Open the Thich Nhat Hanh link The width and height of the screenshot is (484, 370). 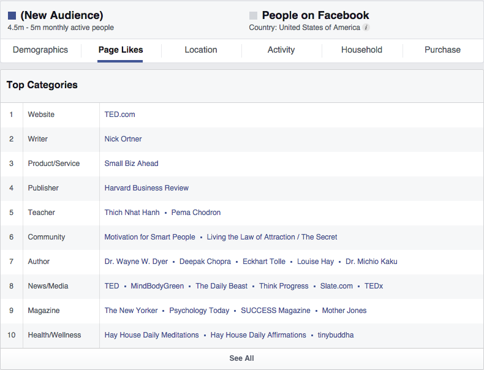click(x=132, y=213)
